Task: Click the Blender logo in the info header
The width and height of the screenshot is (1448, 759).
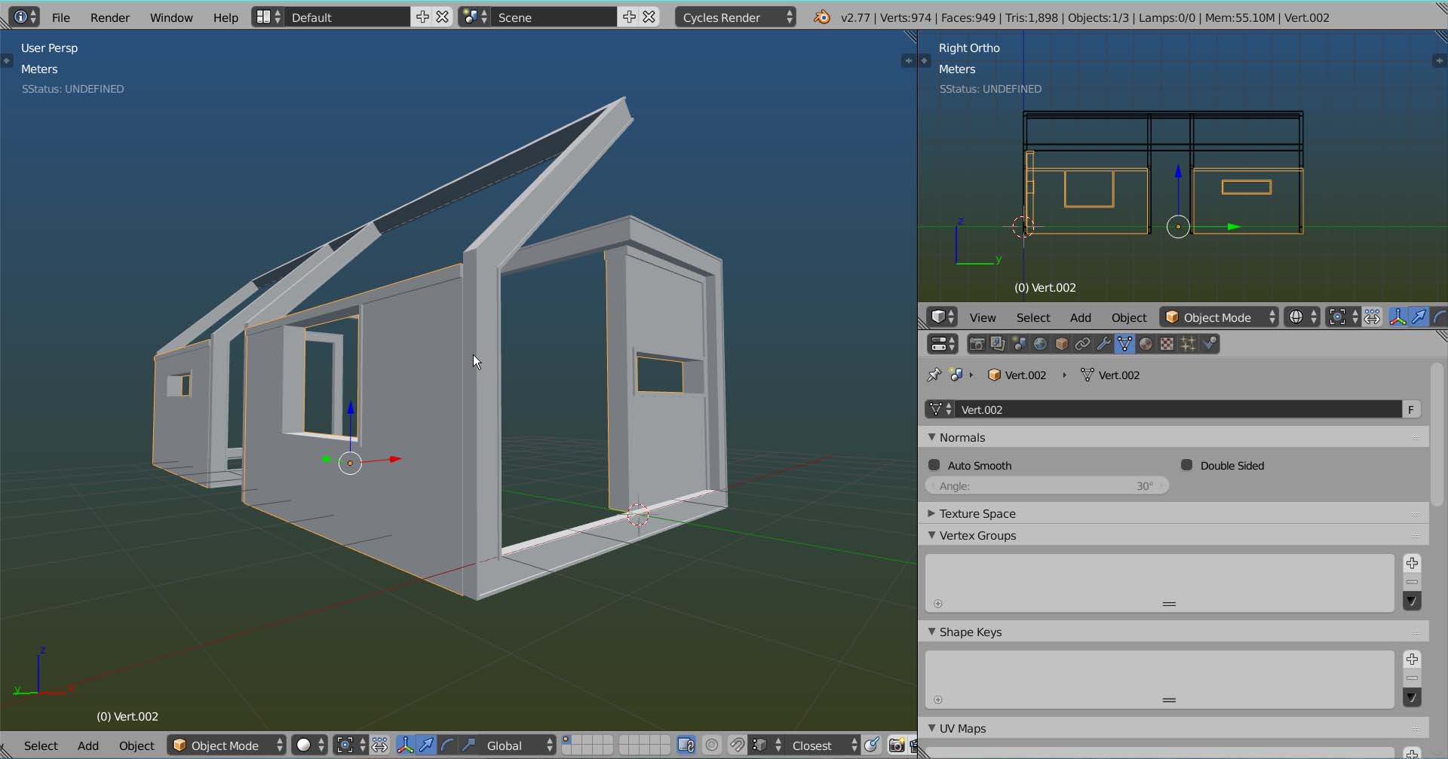Action: click(x=822, y=17)
